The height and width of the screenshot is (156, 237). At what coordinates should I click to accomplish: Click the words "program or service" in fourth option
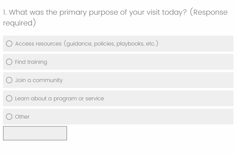point(79,99)
